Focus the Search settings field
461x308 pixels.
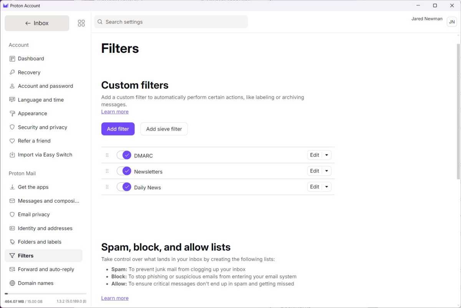[171, 22]
